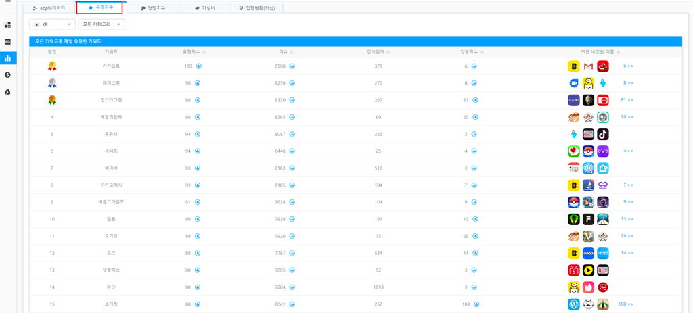Image resolution: width=693 pixels, height=313 pixels.
Task: Open the '20 >>' more apps link
Action: (x=627, y=117)
